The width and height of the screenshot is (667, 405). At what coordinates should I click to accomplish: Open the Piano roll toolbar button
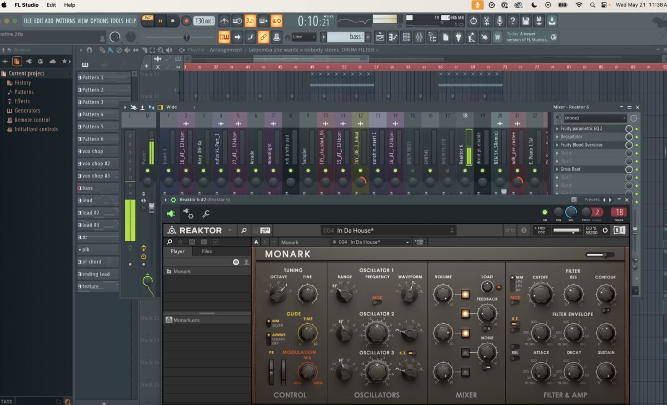(393, 37)
